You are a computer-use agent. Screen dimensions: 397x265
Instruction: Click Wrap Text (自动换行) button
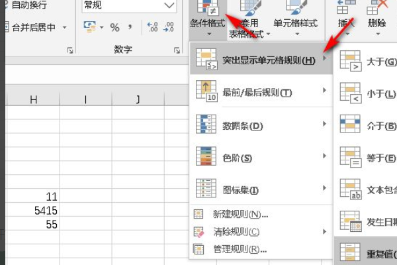pyautogui.click(x=26, y=5)
